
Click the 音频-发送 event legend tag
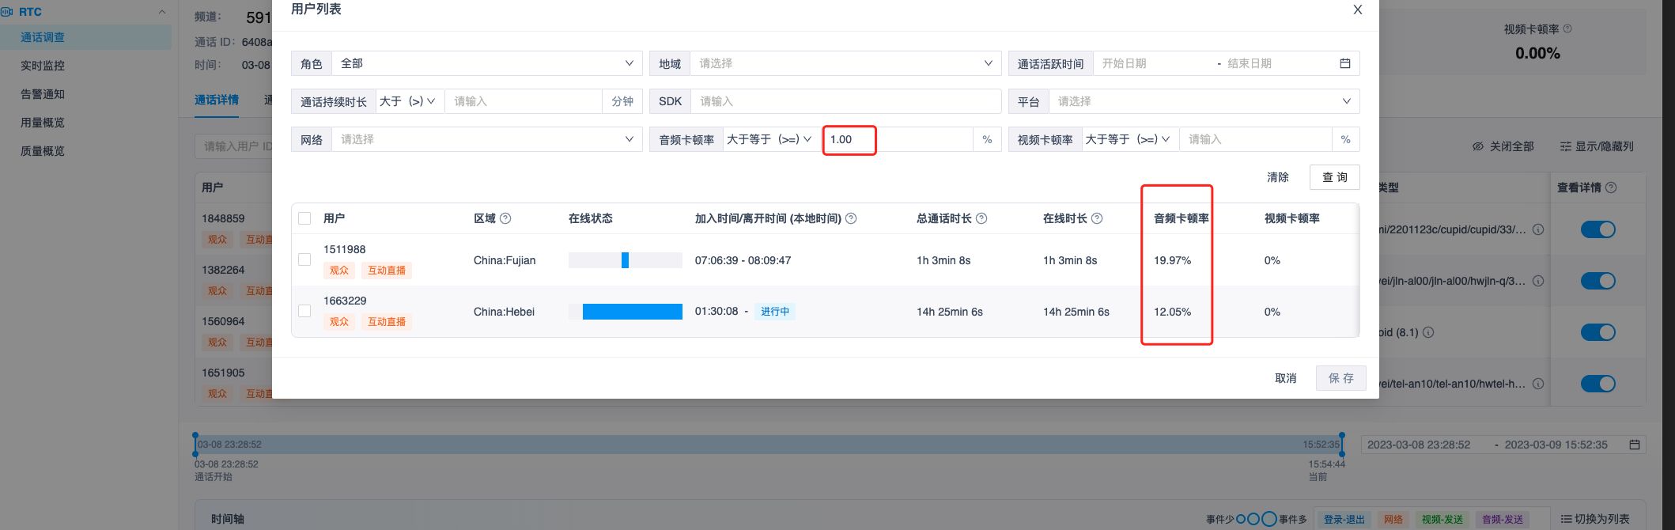1503,520
